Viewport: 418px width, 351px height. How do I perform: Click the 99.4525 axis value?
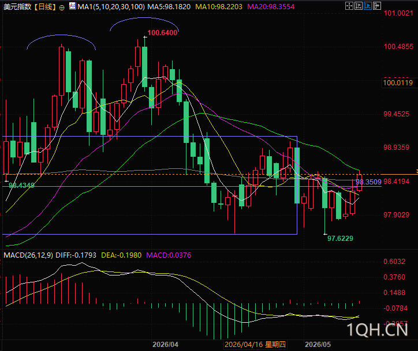pos(396,114)
